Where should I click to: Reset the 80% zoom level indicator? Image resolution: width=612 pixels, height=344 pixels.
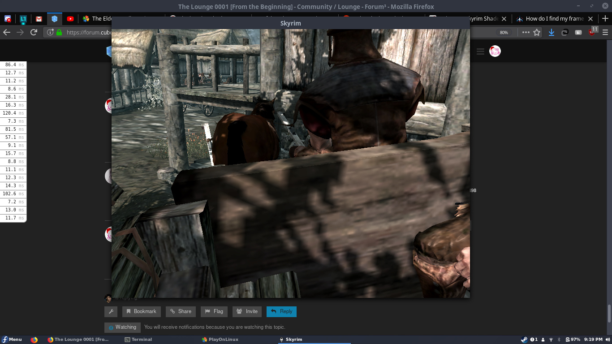504,32
